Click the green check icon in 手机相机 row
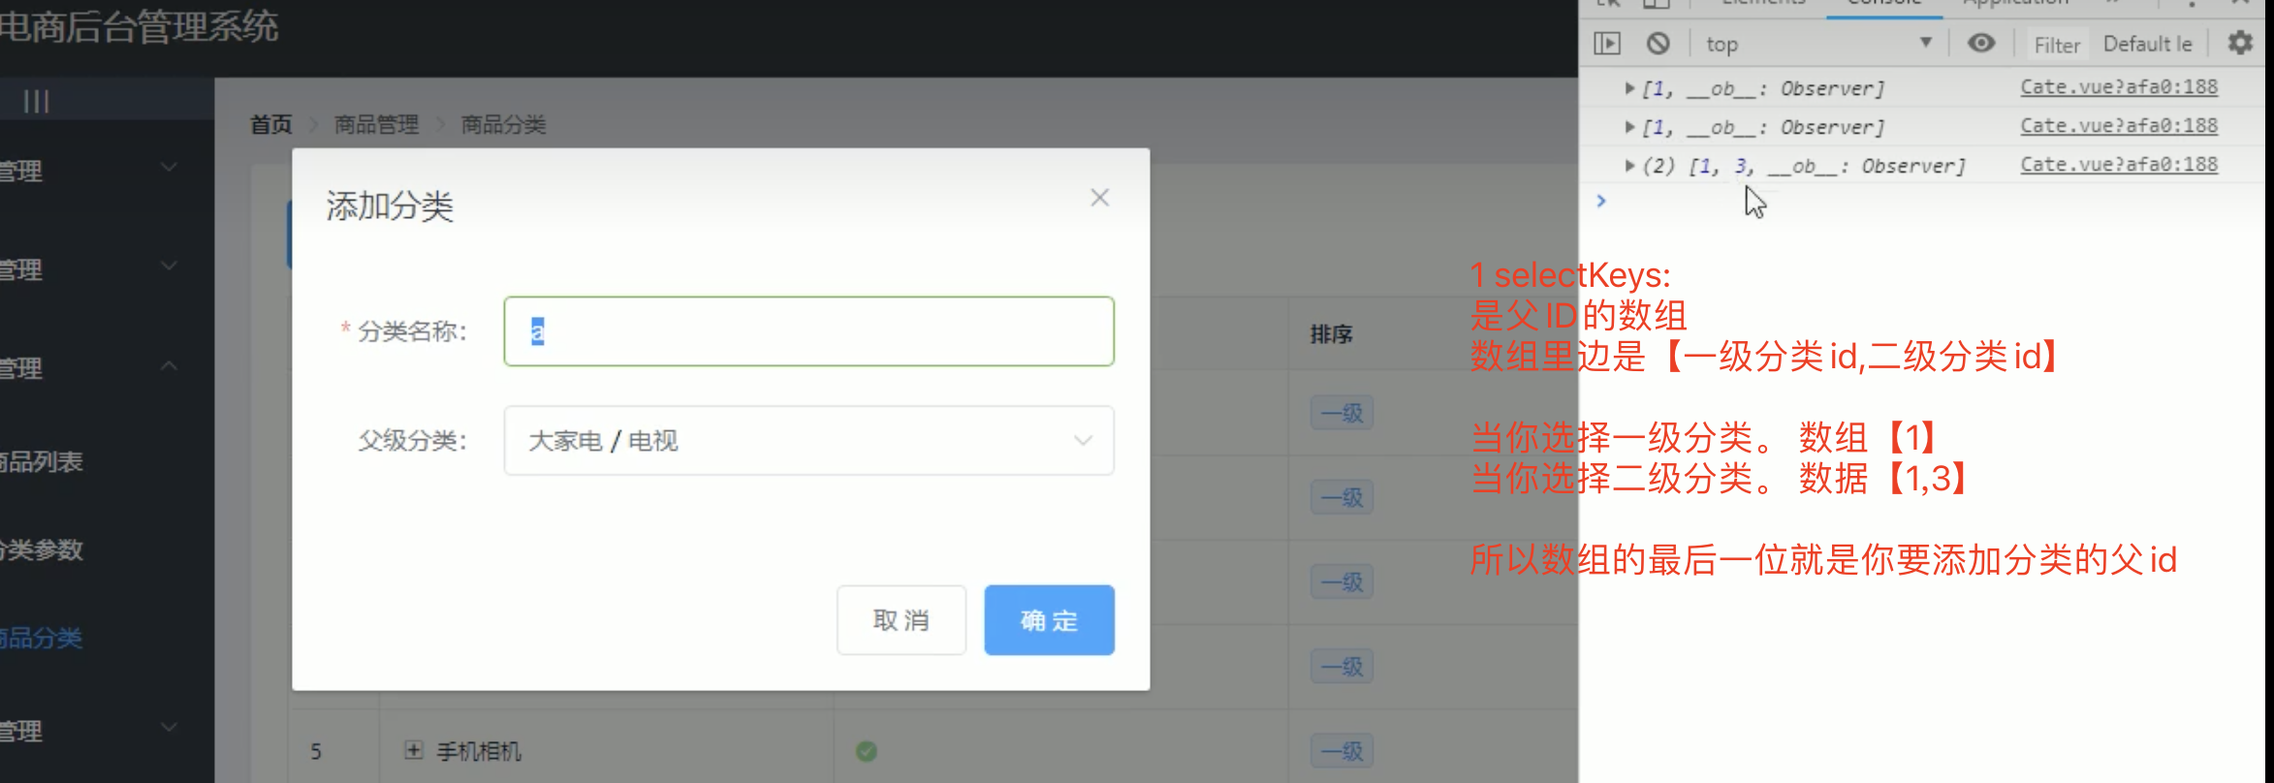 click(867, 751)
